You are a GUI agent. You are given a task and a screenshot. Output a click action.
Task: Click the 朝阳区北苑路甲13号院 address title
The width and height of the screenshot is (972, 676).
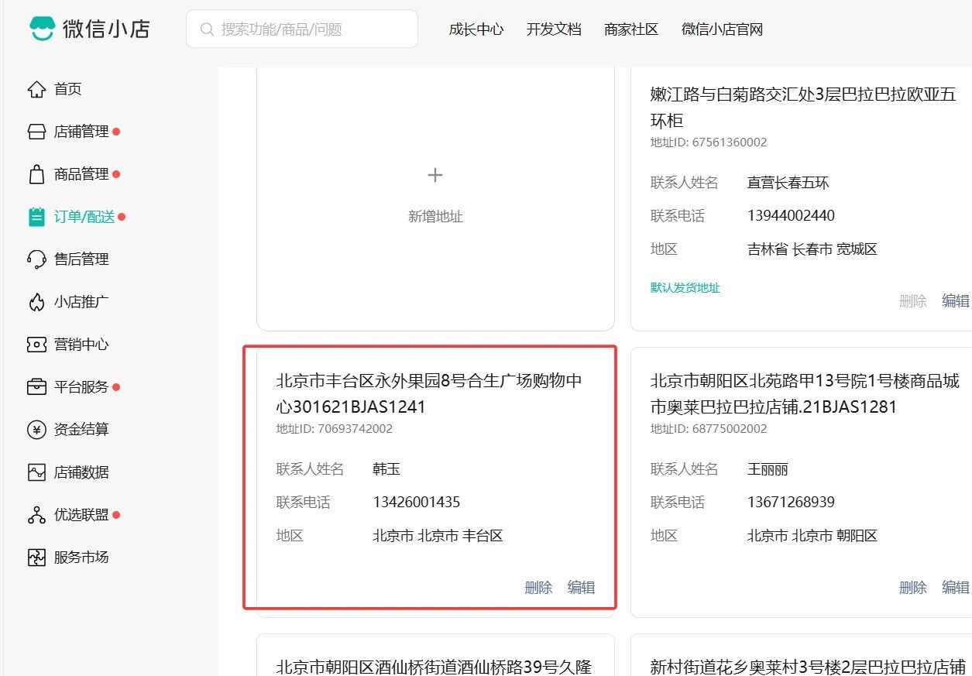coord(805,393)
